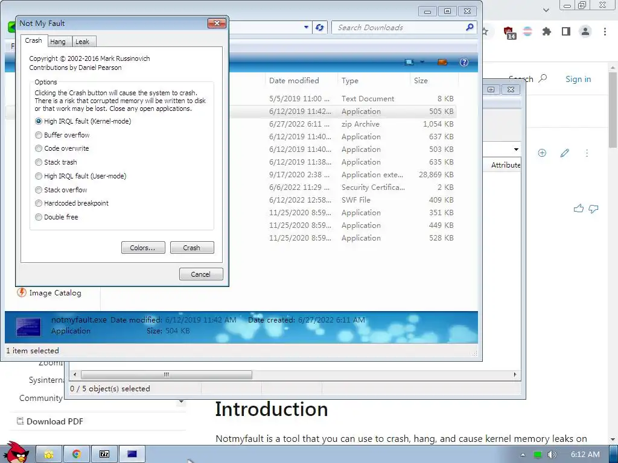
Task: Click Image Catalog in the Explorer sidebar
Action: pyautogui.click(x=49, y=293)
